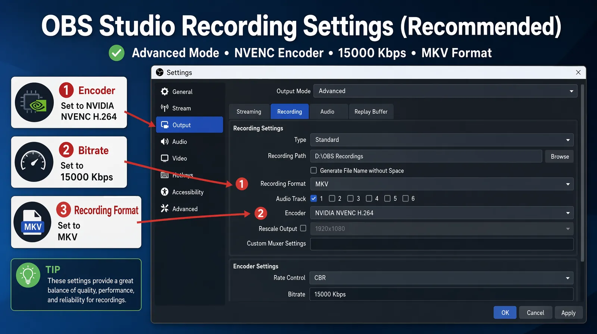This screenshot has width=597, height=334.
Task: Open the Rescale Output resolution dropdown
Action: point(442,229)
